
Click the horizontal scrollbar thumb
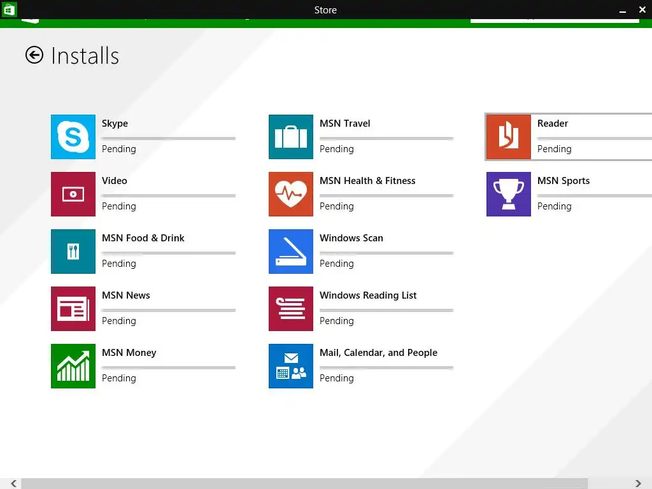[x=304, y=484]
